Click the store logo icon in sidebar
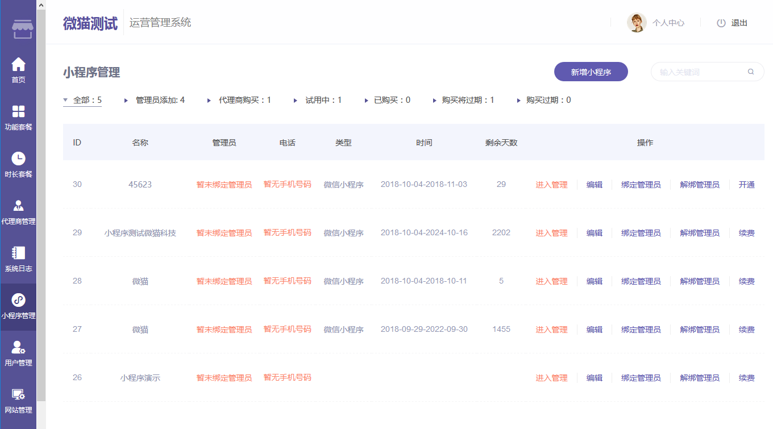Viewport: 773px width, 429px height. (23, 28)
